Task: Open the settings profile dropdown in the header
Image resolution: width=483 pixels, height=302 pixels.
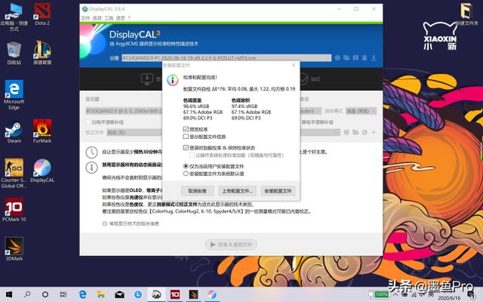Action: 226,58
